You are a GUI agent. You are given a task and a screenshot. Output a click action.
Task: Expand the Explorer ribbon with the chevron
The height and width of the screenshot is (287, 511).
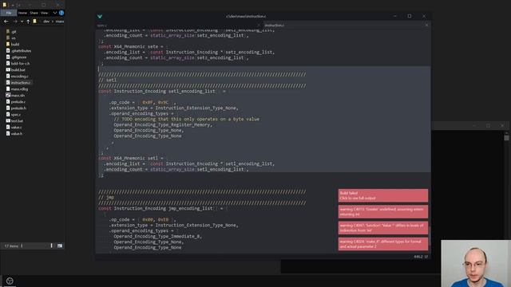tap(55, 13)
